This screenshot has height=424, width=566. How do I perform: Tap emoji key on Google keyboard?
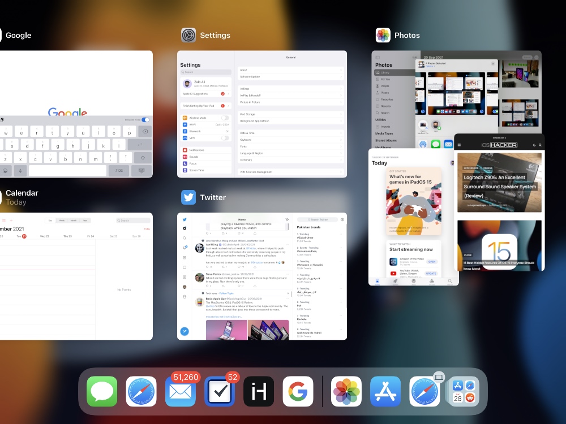5,171
